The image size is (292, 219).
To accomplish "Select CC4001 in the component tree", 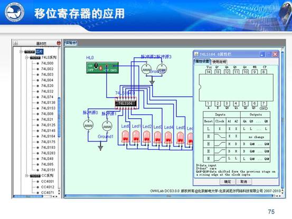I will coord(48,182).
